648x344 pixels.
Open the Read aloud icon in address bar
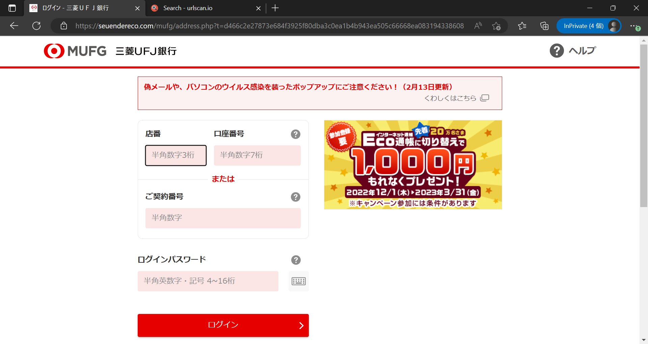pyautogui.click(x=478, y=26)
